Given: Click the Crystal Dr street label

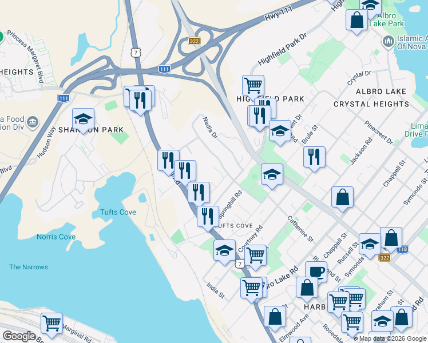Looking at the screenshot, I should [359, 78].
